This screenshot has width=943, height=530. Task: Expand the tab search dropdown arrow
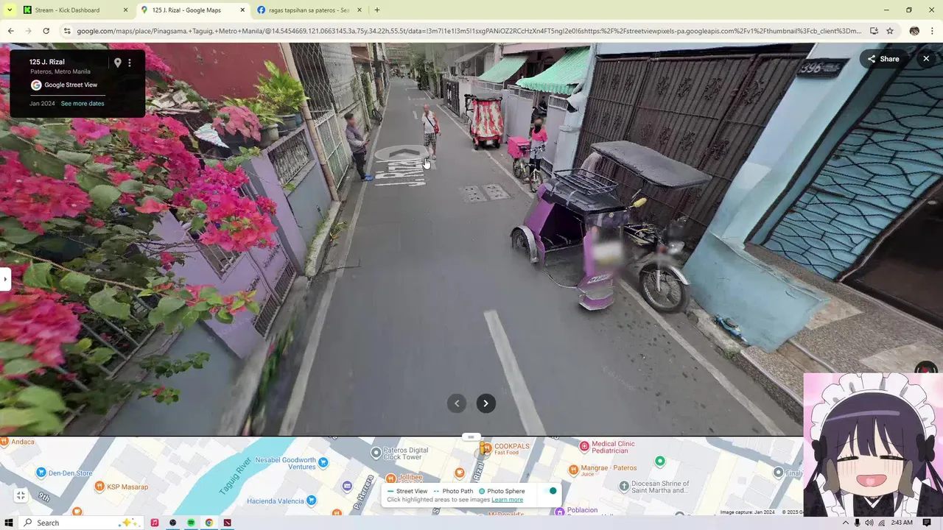pos(9,10)
